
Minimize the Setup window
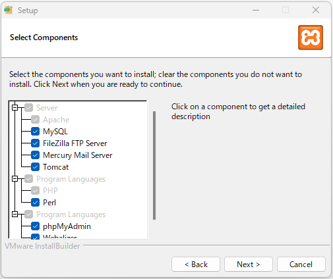click(256, 10)
